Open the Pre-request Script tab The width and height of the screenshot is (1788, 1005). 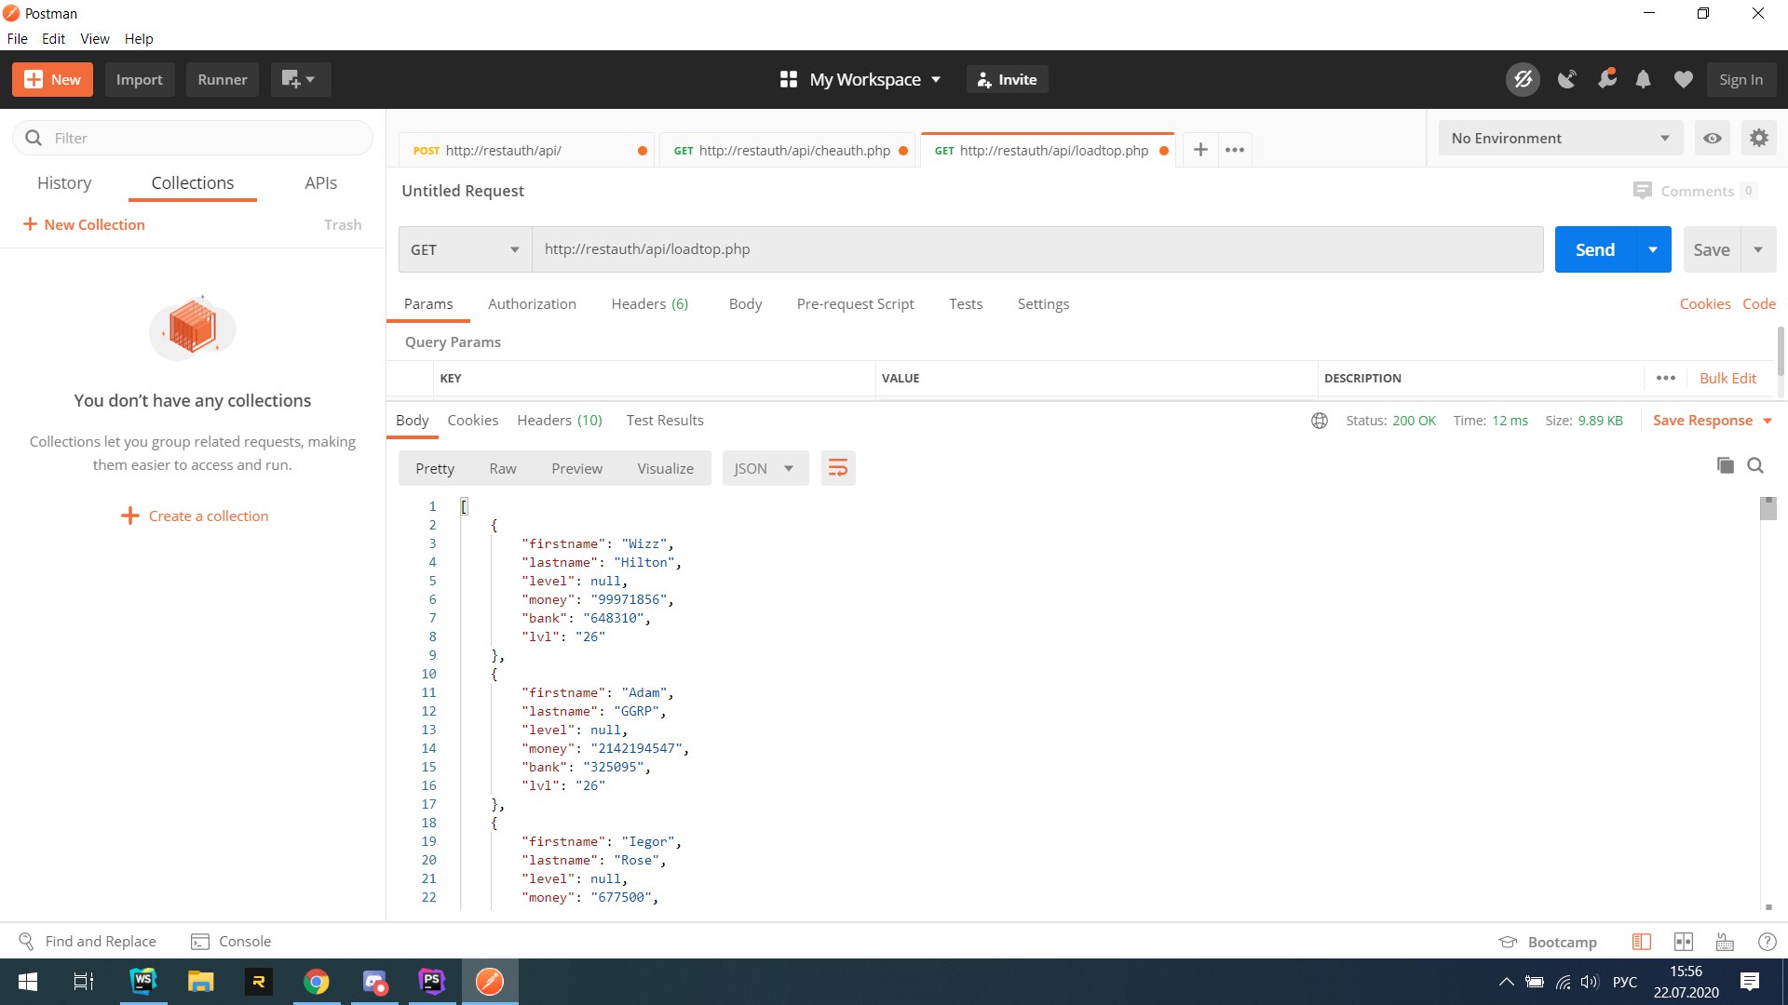(855, 304)
